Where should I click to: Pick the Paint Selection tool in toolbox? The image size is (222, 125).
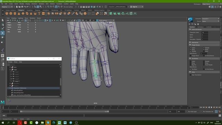pos(2,29)
